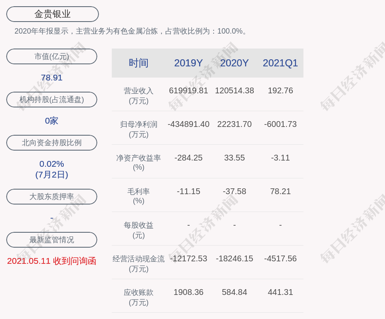Click the receivables value 584.84
This screenshot has width=385, height=319.
pyautogui.click(x=234, y=292)
